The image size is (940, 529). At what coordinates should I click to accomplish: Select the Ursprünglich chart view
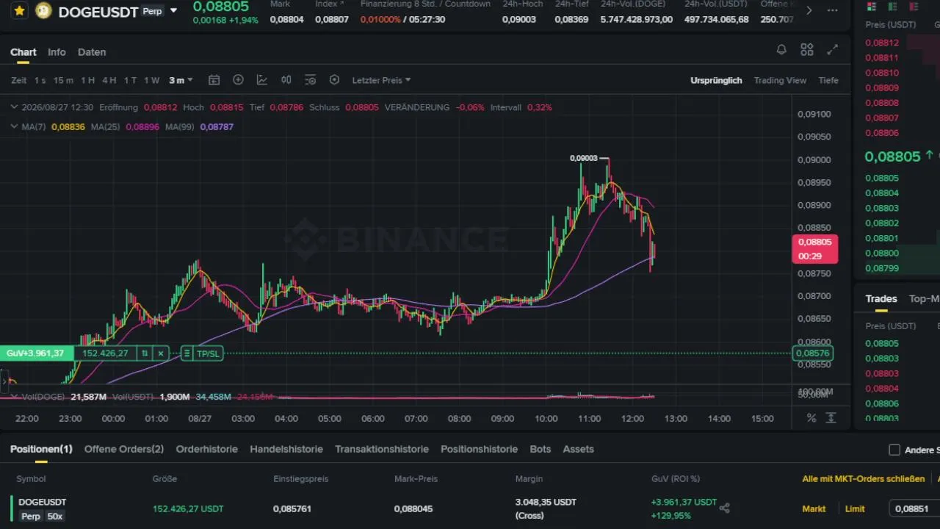click(716, 80)
